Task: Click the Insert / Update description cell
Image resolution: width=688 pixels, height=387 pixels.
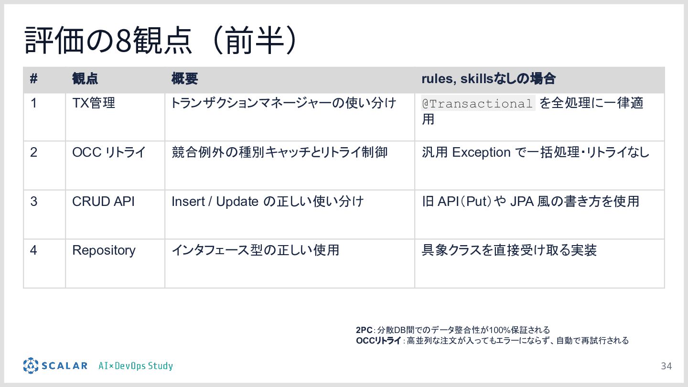Action: pos(268,202)
